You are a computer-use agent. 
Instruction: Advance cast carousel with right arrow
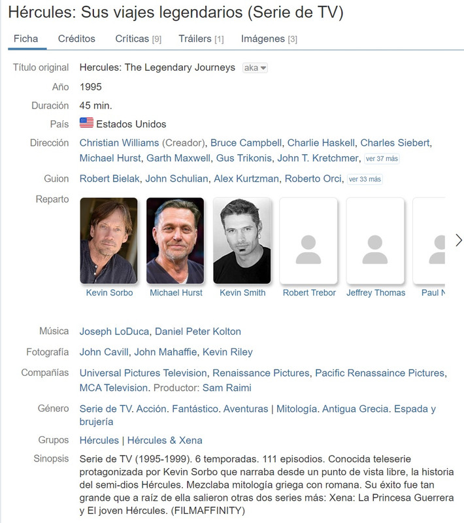(459, 240)
